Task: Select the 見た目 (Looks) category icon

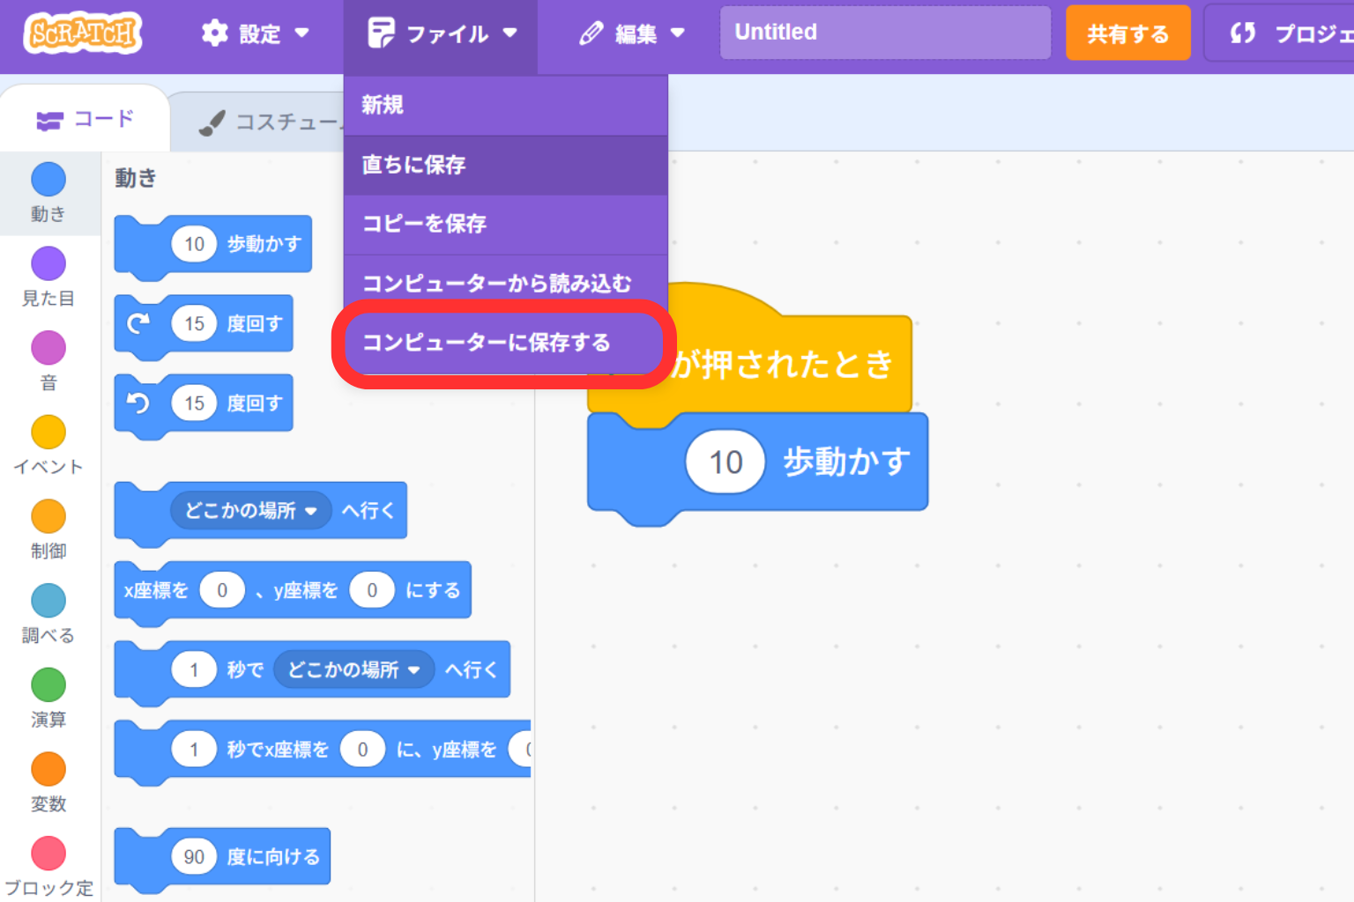Action: tap(48, 262)
